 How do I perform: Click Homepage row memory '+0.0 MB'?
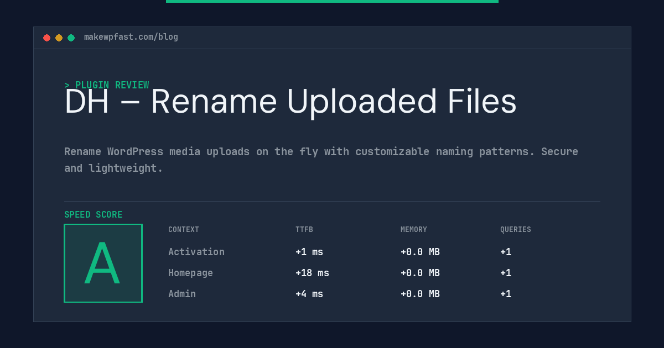(x=420, y=273)
